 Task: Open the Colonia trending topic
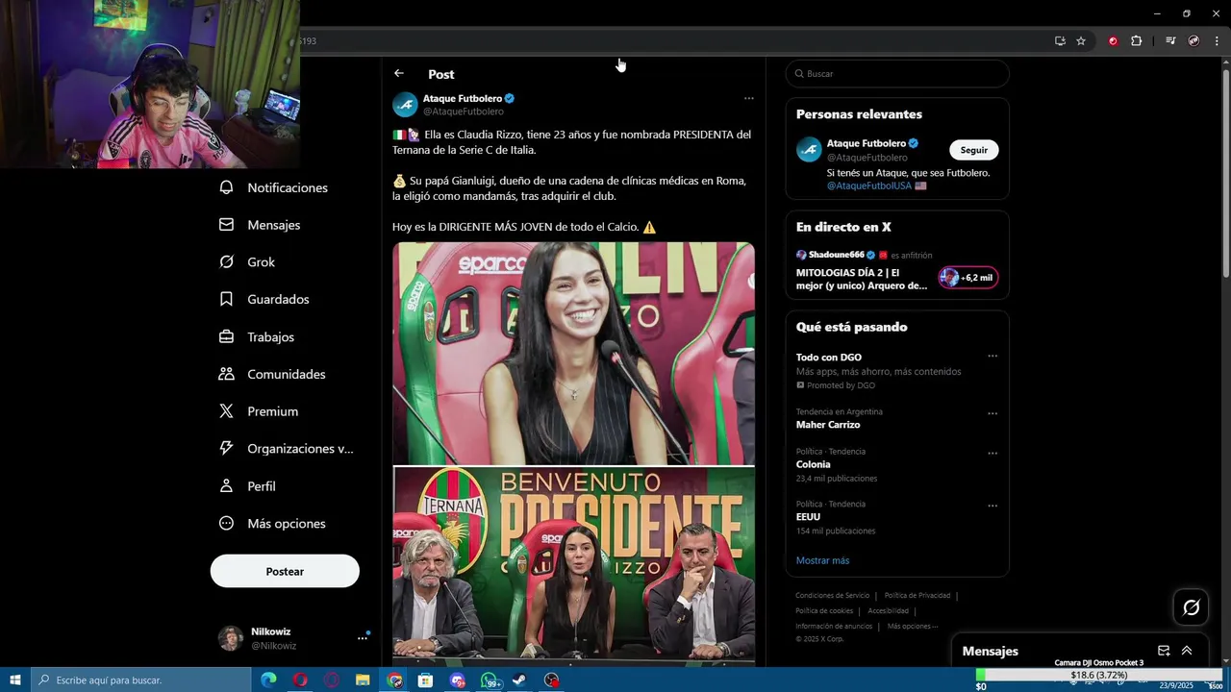click(x=813, y=464)
